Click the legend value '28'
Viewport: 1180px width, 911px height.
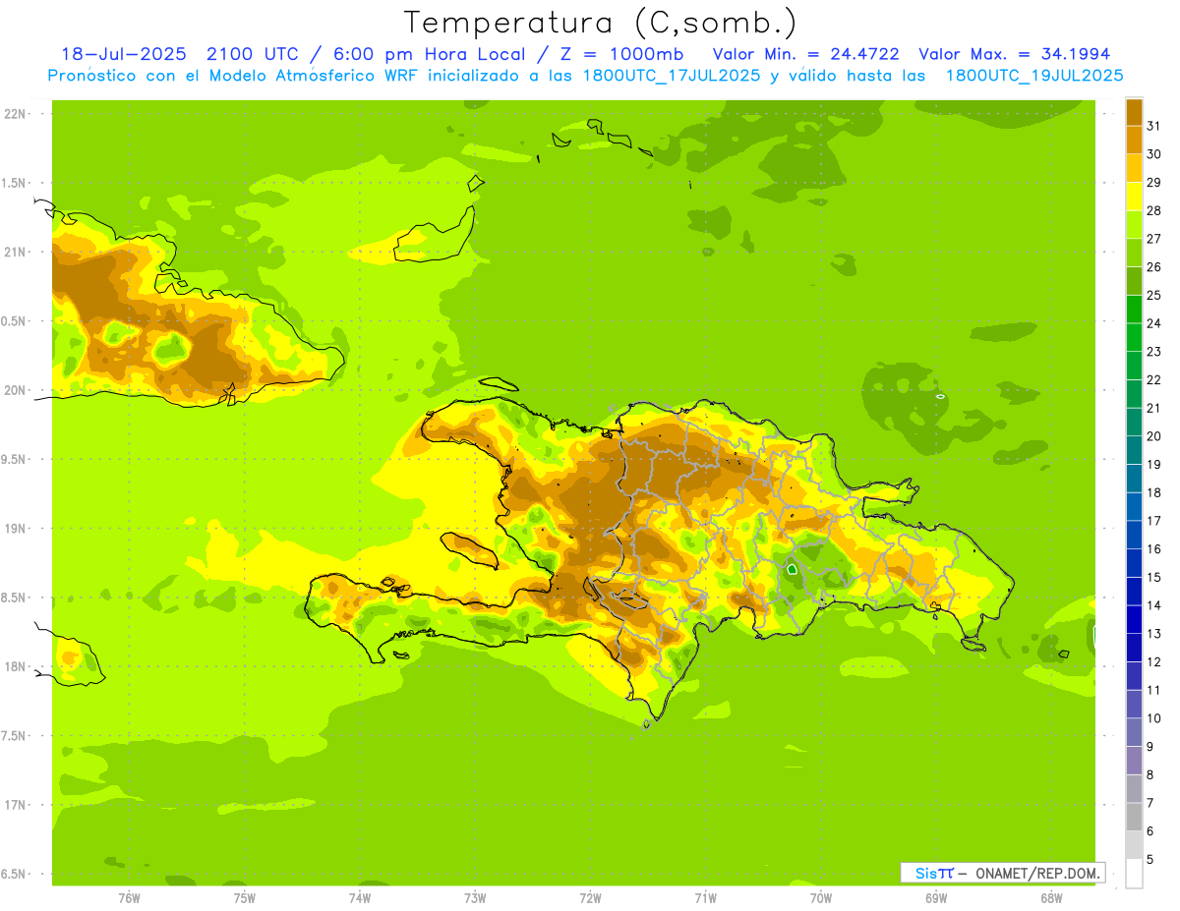(x=1154, y=210)
